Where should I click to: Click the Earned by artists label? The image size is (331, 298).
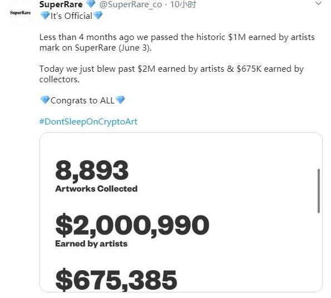click(x=91, y=244)
